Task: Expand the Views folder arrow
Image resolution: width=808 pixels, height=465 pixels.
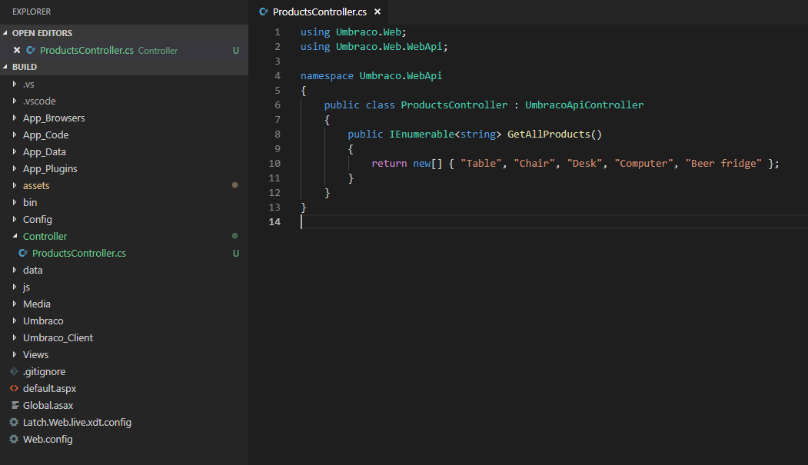Action: (x=15, y=354)
